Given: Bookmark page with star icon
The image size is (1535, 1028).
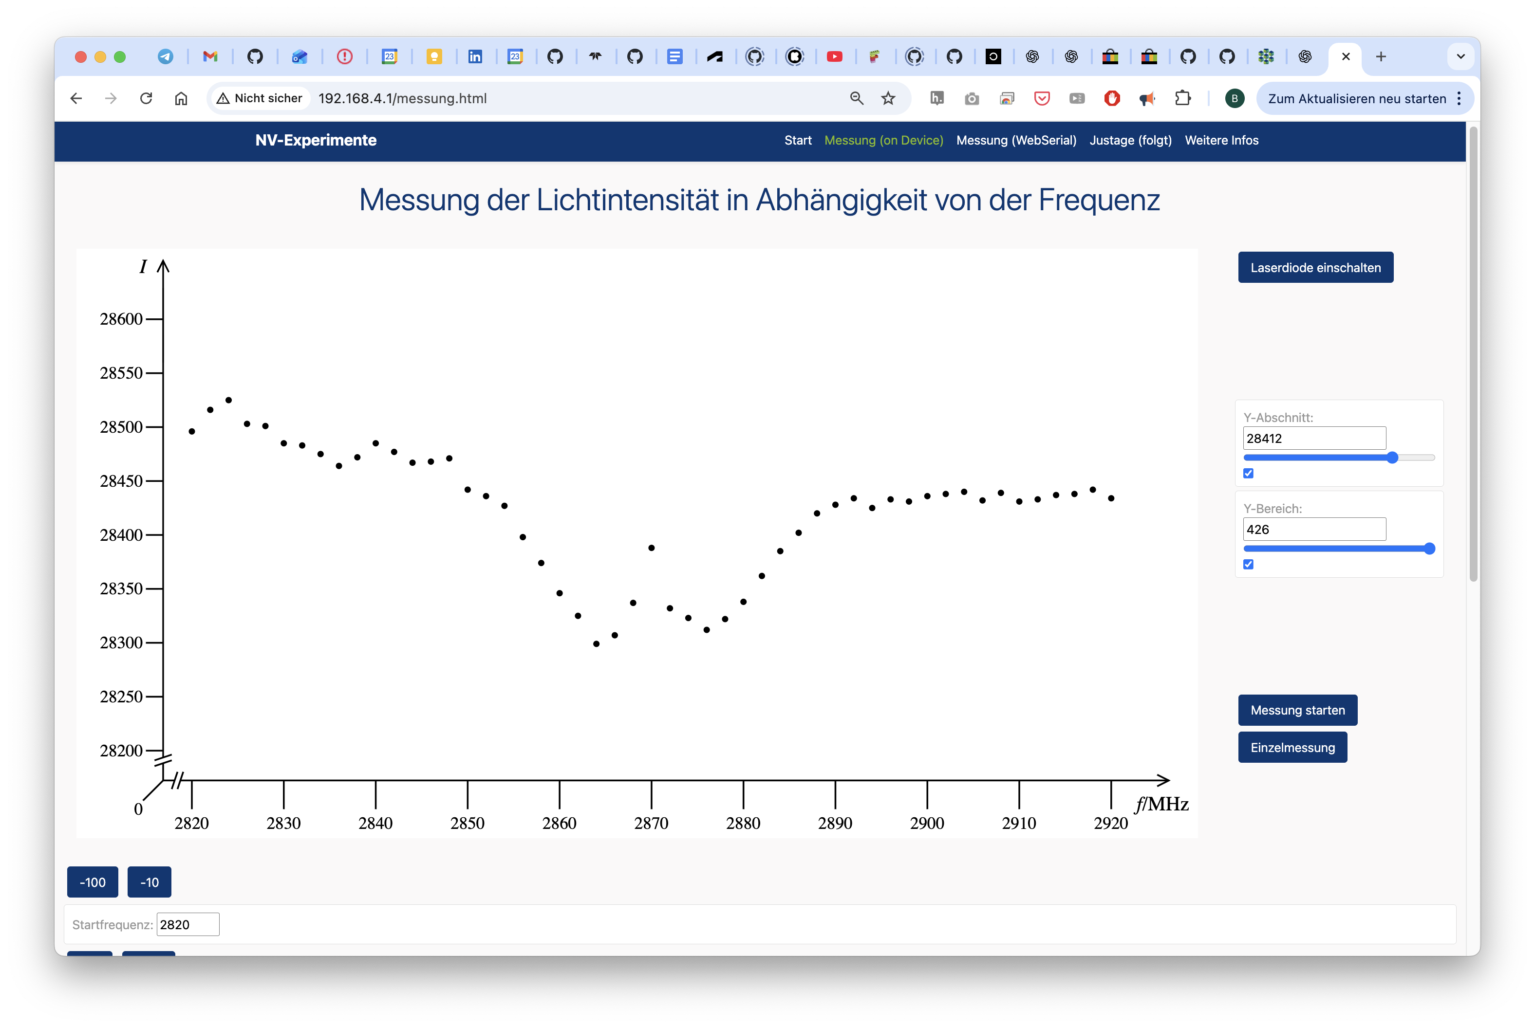Looking at the screenshot, I should pyautogui.click(x=888, y=98).
